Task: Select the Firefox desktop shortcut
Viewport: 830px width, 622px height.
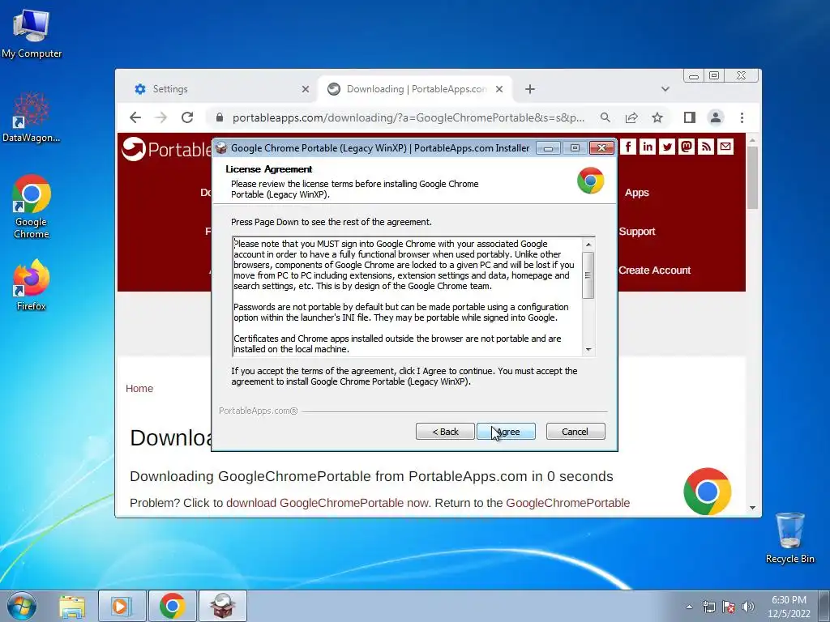Action: click(x=32, y=285)
